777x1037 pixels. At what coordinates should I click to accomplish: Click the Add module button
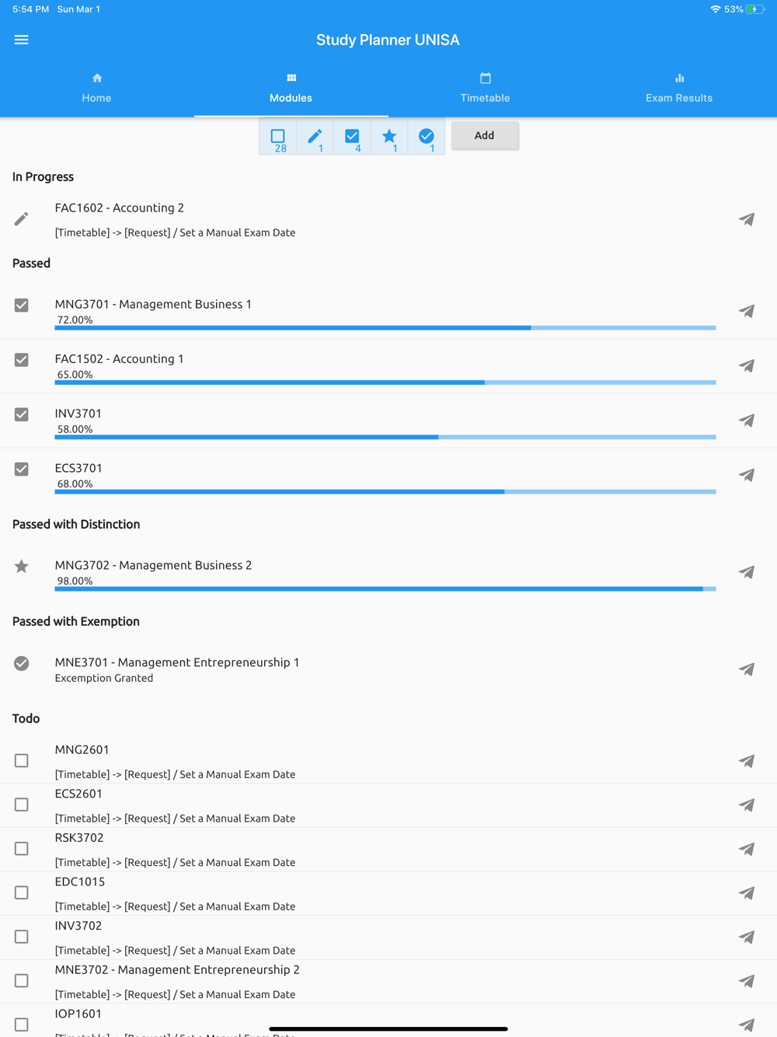pos(485,135)
